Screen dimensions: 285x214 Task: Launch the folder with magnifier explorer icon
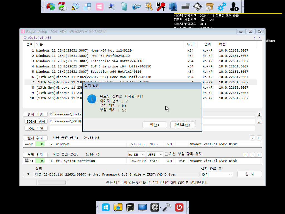pyautogui.click(x=118, y=207)
